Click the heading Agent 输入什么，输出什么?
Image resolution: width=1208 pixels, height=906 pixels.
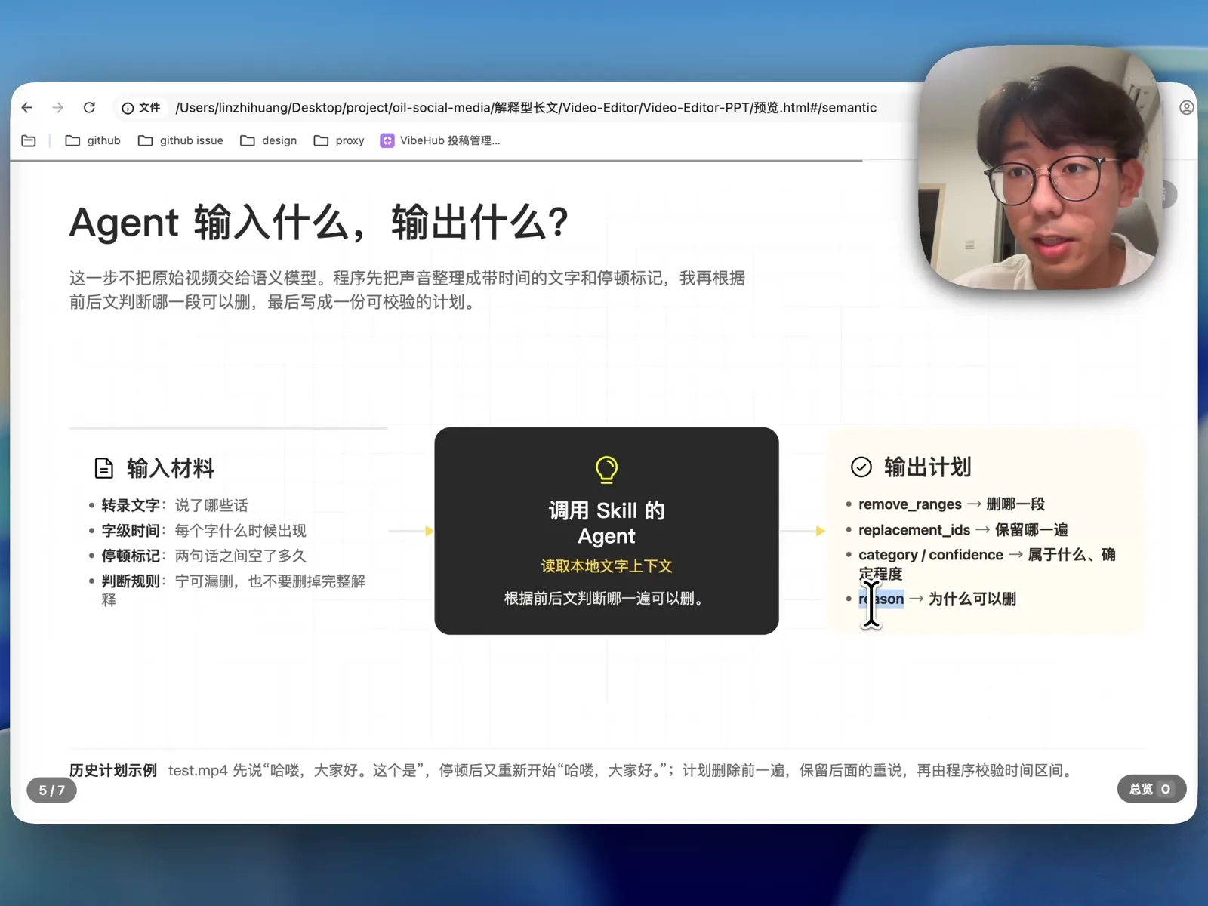point(319,223)
